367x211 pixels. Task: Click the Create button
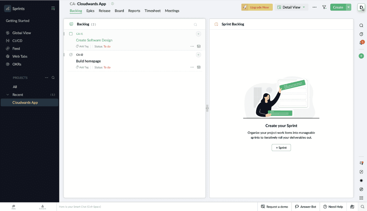pyautogui.click(x=338, y=7)
